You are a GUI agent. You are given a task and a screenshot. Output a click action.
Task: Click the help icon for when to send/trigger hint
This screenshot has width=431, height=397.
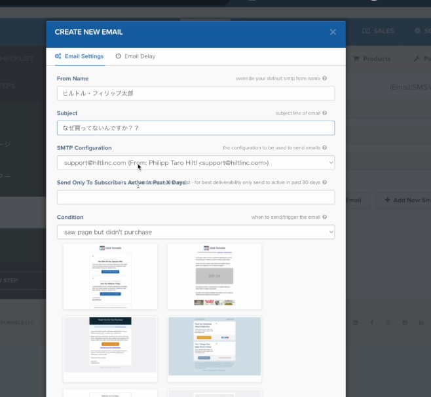click(x=325, y=217)
